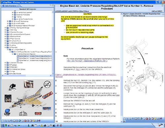Click the horizontal scrollbar of contents tree
Screen dimensions: 165x128
(x=26, y=76)
